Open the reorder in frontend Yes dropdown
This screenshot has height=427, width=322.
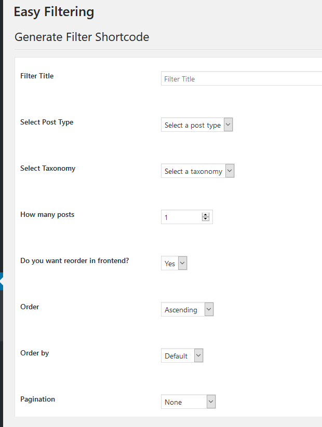point(174,263)
